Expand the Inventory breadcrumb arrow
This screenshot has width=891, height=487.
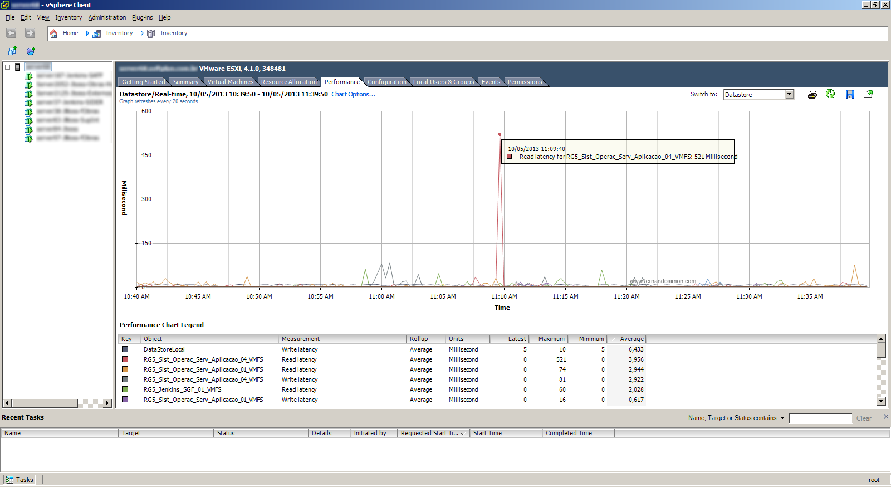click(142, 33)
